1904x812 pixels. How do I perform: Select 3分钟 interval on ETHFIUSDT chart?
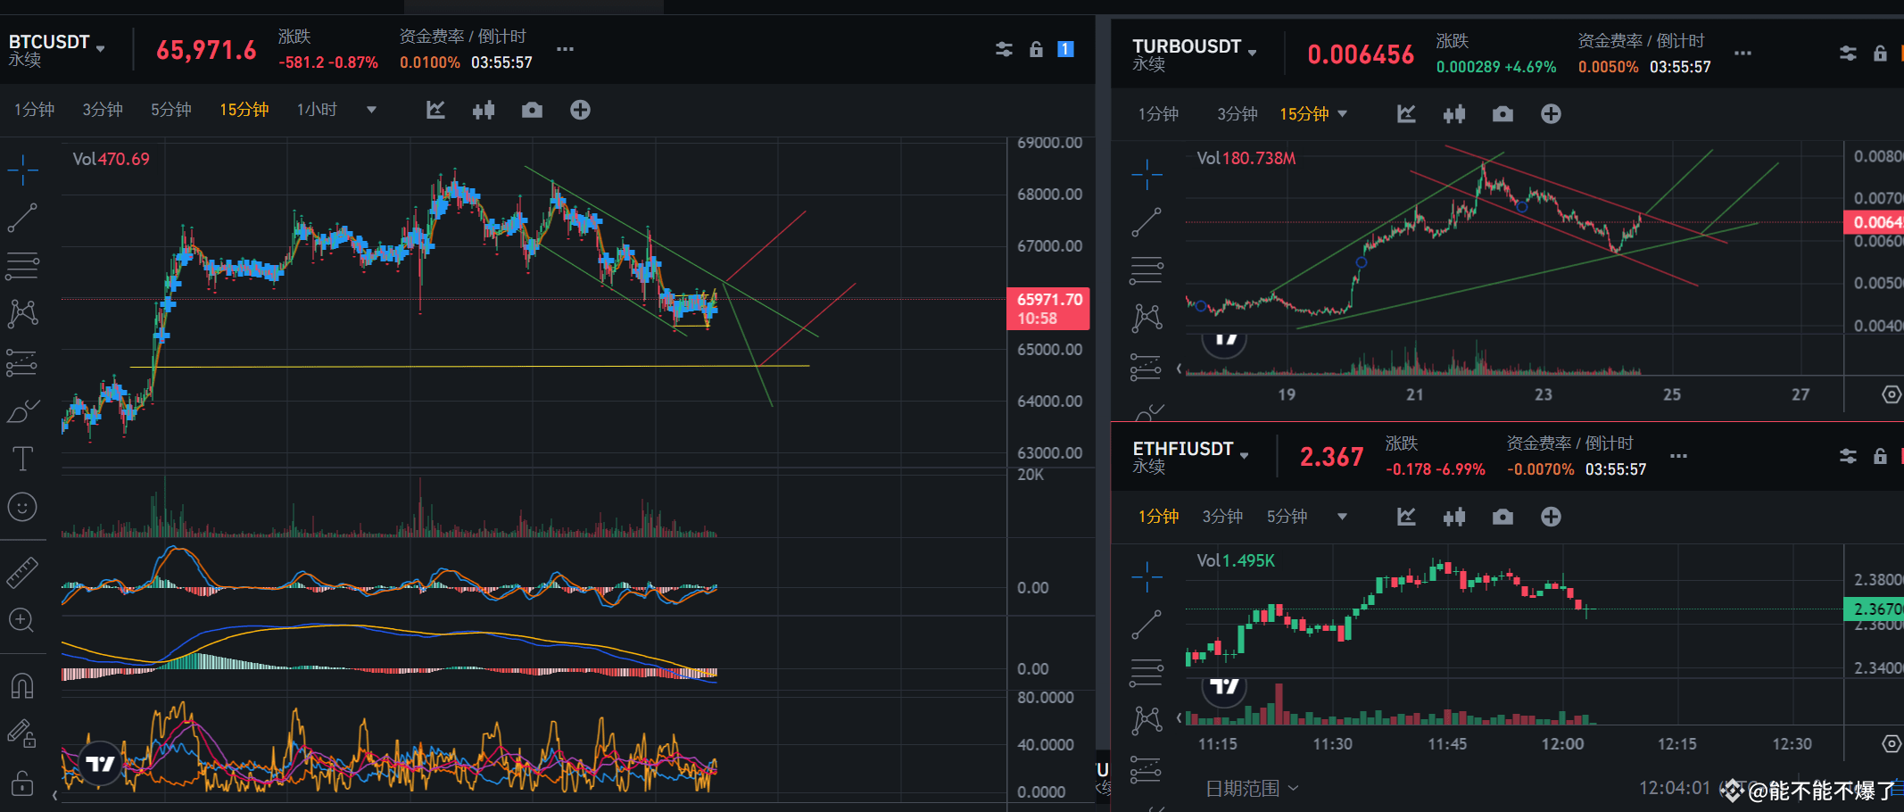point(1222,517)
